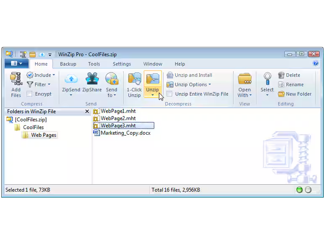Viewport: 325px width, 244px height.
Task: Expand the Unzip Options dropdown arrow
Action: click(x=210, y=85)
